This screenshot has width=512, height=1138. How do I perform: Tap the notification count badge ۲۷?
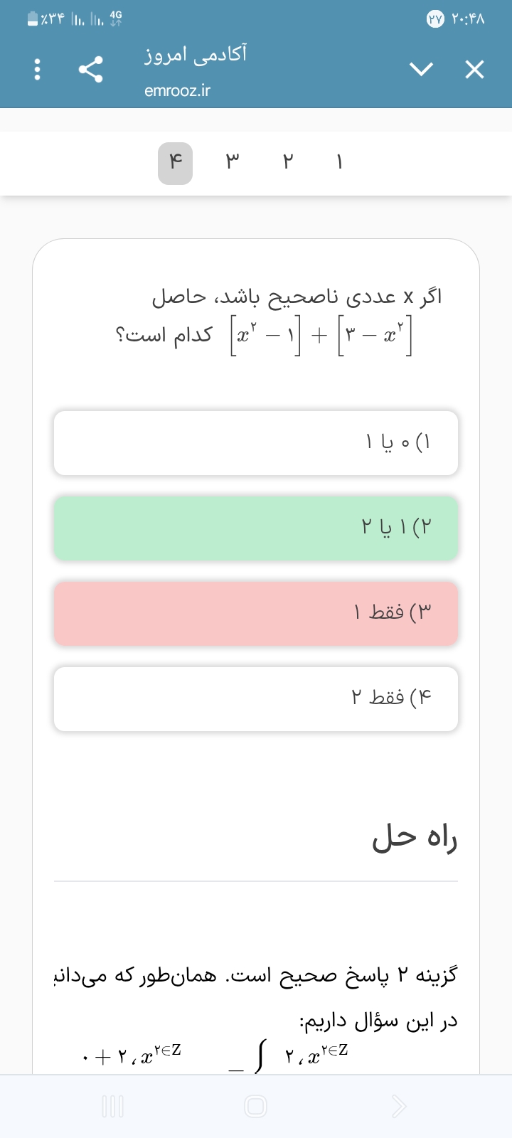[434, 20]
